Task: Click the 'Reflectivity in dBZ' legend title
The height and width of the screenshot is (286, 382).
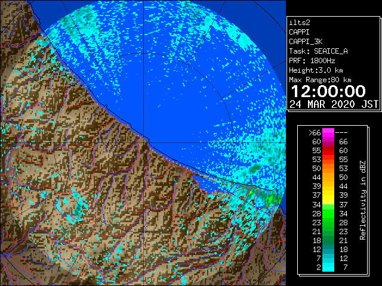Action: 363,200
